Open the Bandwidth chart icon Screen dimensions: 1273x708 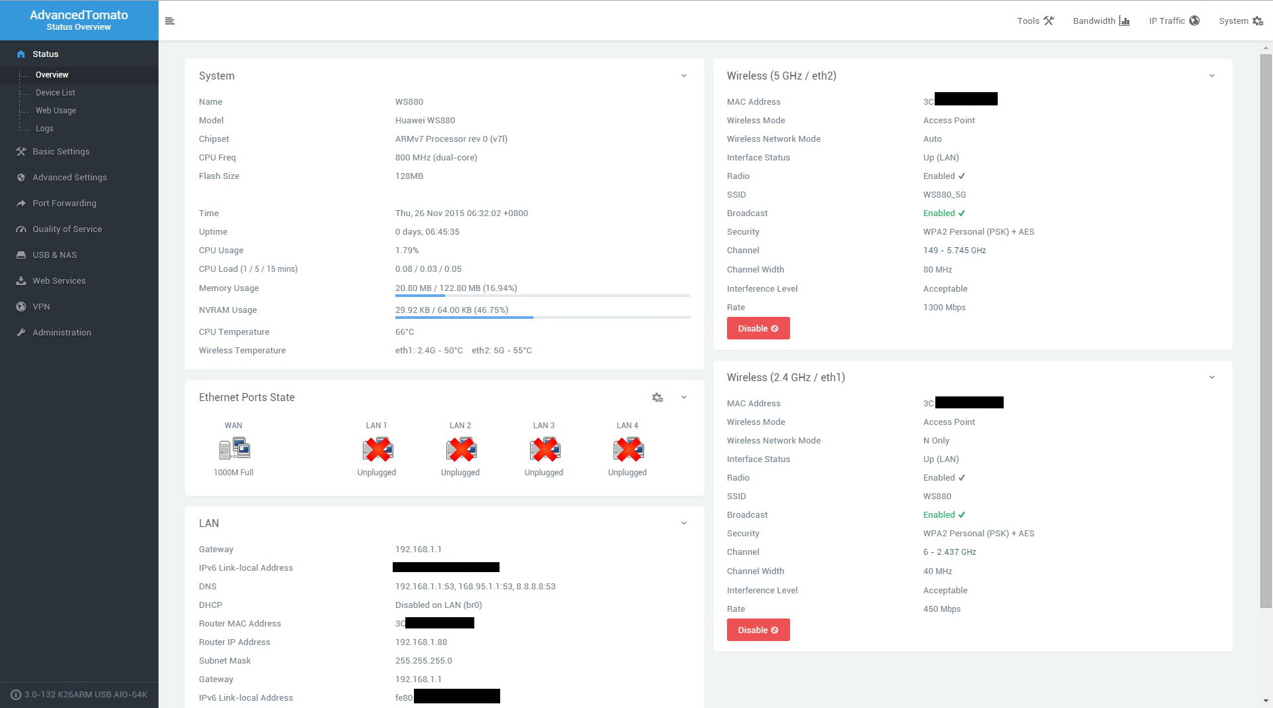pos(1124,21)
